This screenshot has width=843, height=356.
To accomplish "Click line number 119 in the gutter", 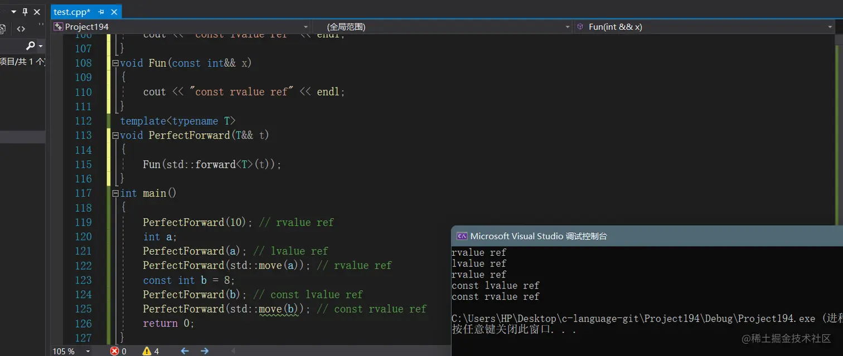I will tap(83, 222).
